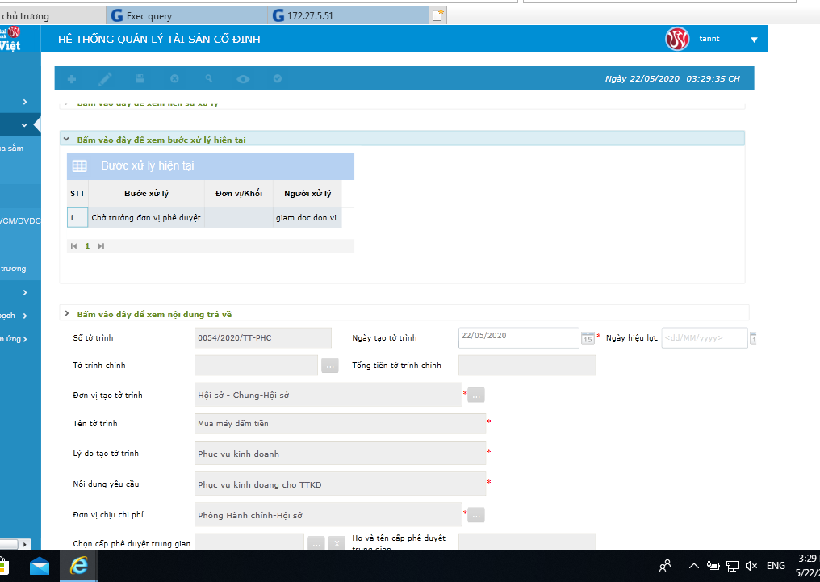
Task: Click the battery/power icon in system tray
Action: (x=713, y=566)
